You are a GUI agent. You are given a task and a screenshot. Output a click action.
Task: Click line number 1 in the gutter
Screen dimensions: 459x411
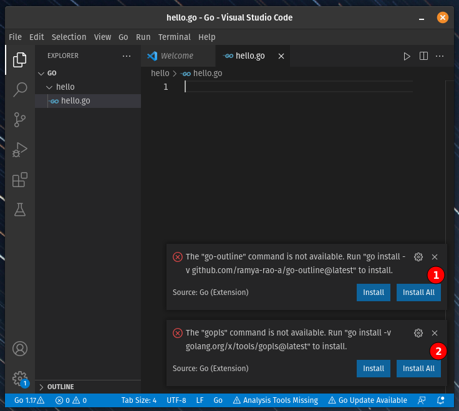coord(166,87)
